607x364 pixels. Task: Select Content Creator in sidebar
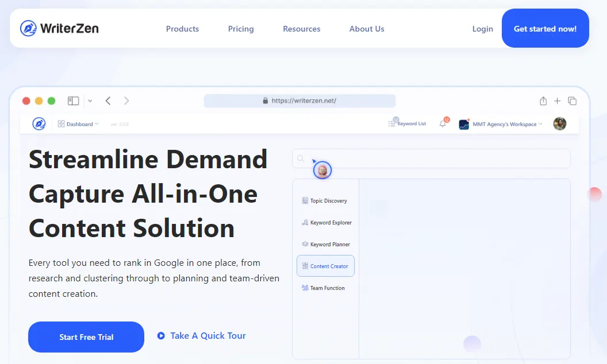click(325, 266)
